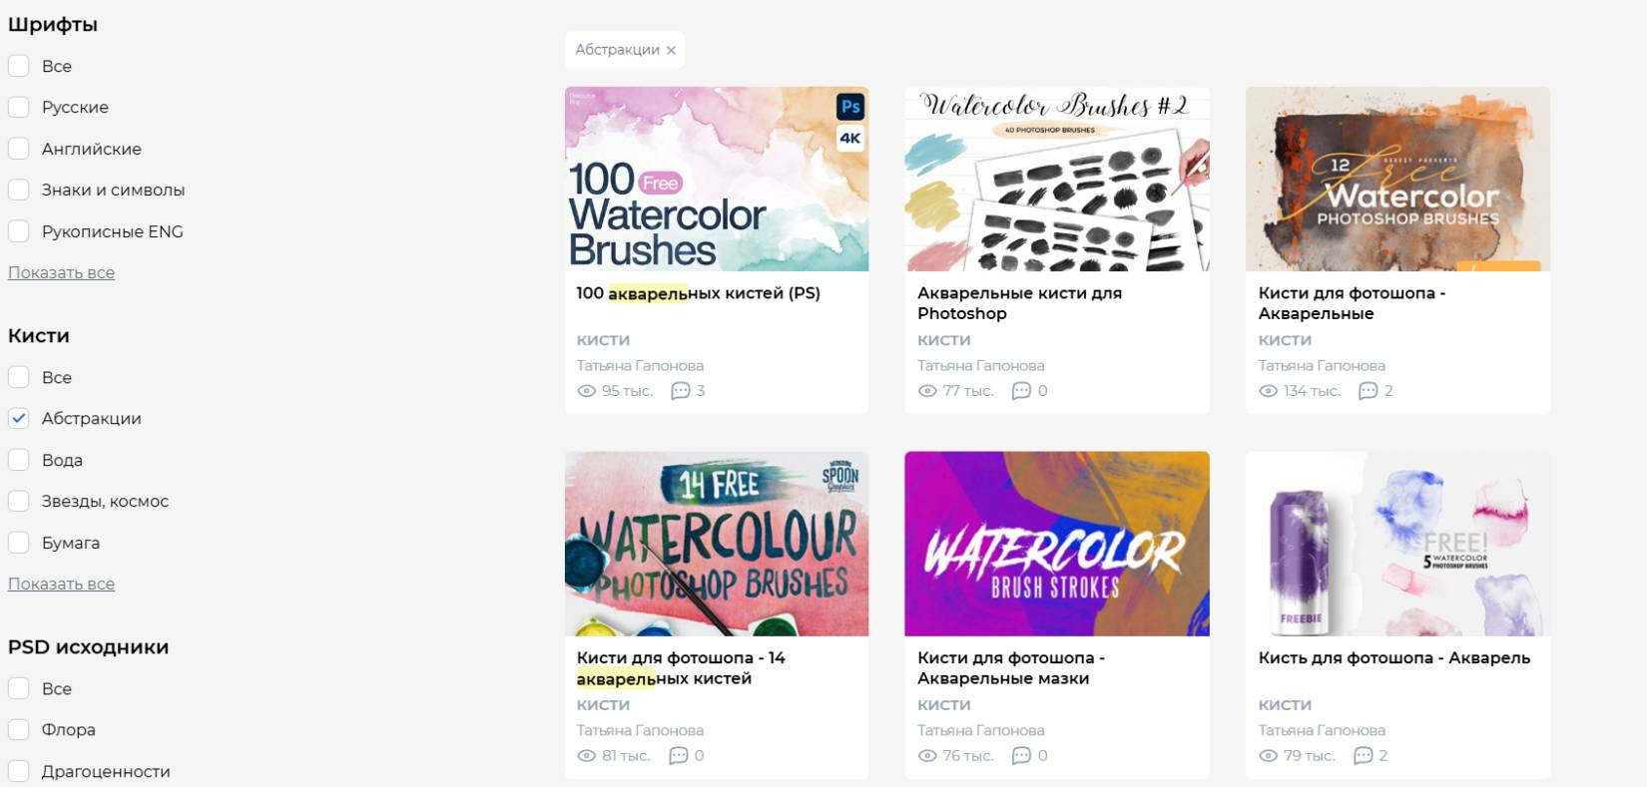The width and height of the screenshot is (1647, 787).
Task: Click the comment icon with 3 comments
Action: pos(681,391)
